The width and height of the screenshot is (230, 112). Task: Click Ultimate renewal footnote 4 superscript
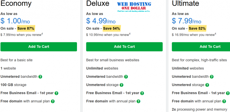(x=215, y=34)
